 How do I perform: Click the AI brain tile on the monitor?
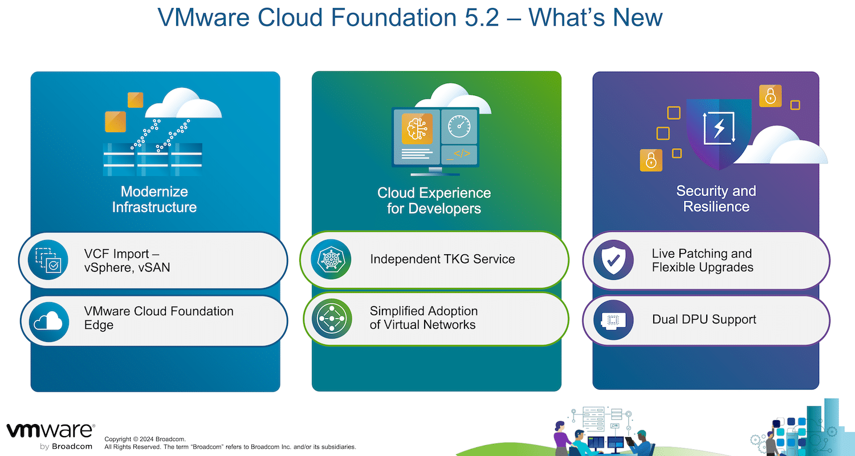(417, 128)
